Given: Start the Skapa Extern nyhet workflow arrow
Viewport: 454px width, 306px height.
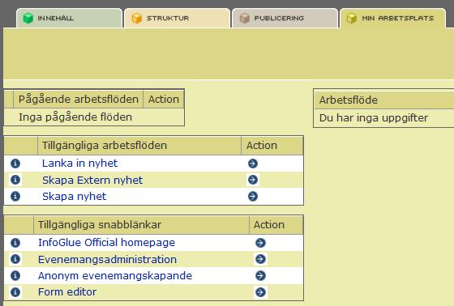Looking at the screenshot, I should (x=253, y=180).
